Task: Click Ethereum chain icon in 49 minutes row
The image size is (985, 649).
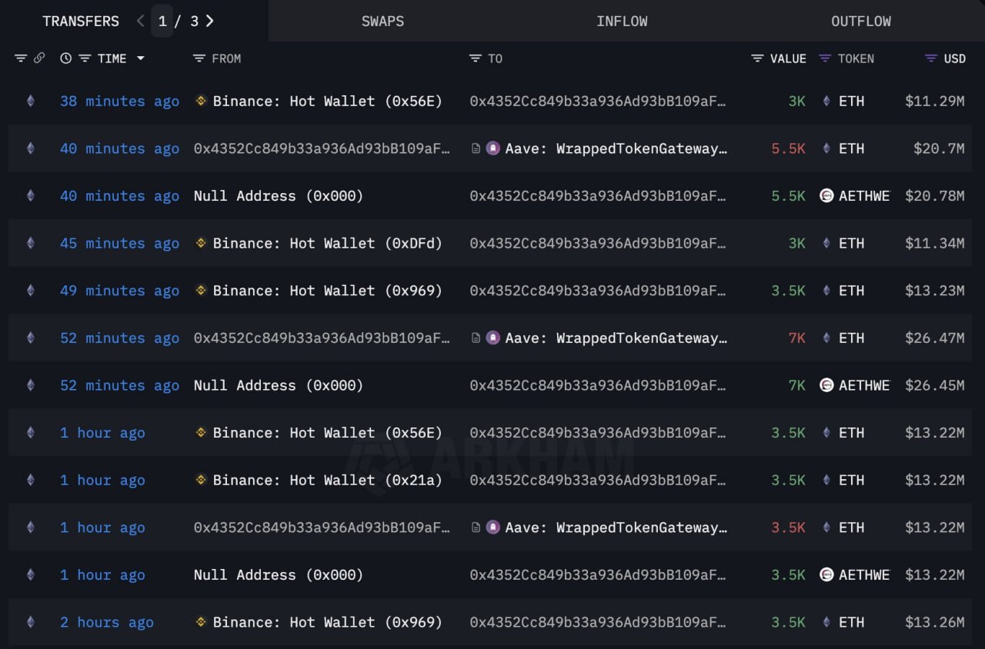Action: pyautogui.click(x=31, y=291)
